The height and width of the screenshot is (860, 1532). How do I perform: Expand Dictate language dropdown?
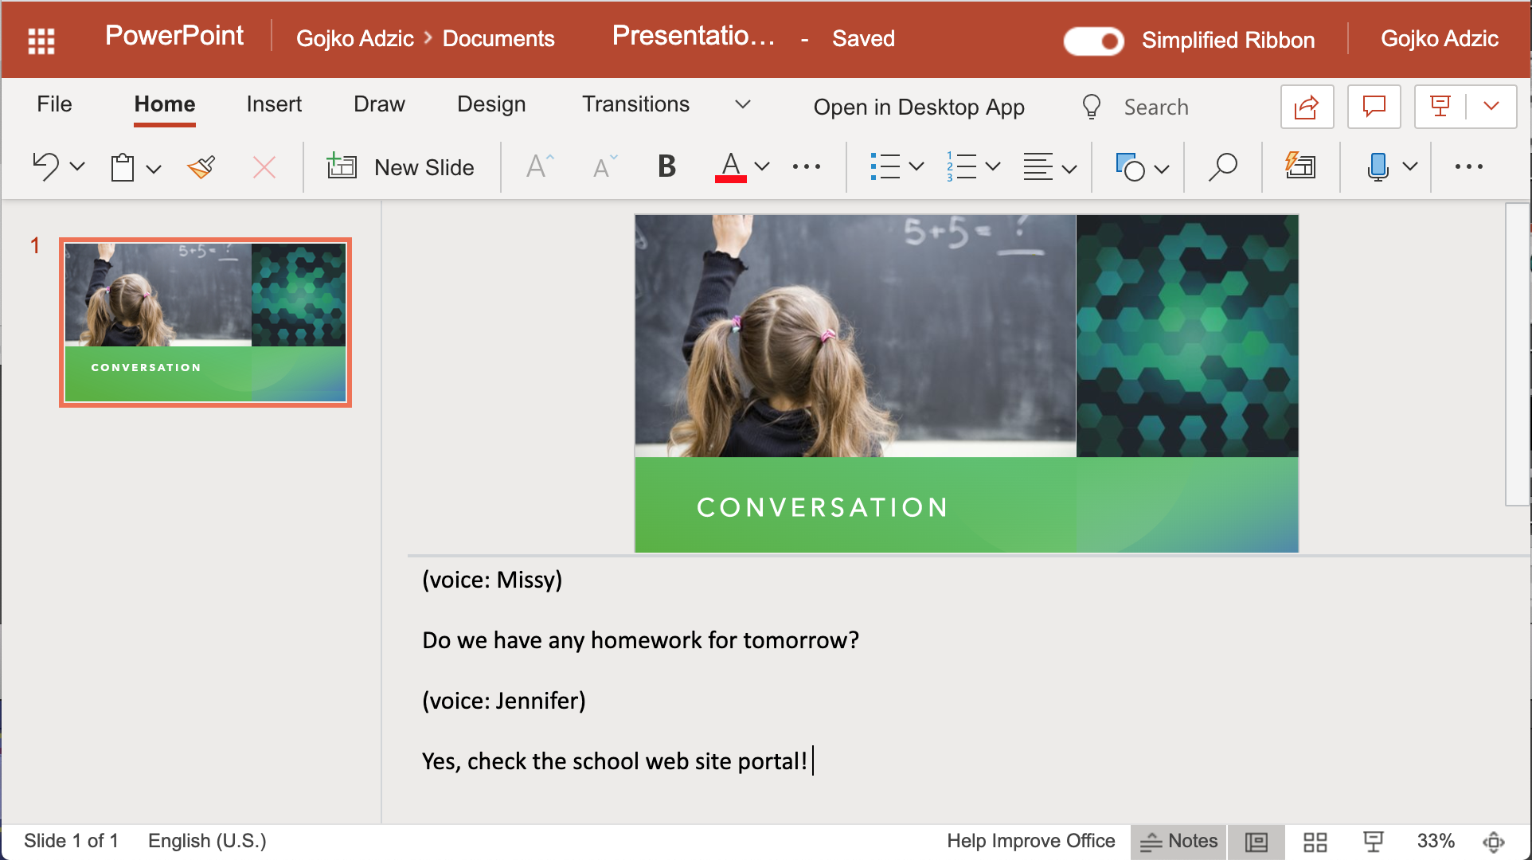[x=1410, y=166]
